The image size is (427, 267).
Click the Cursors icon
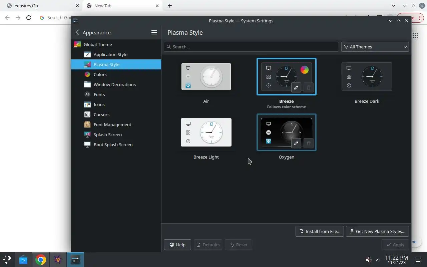87,114
